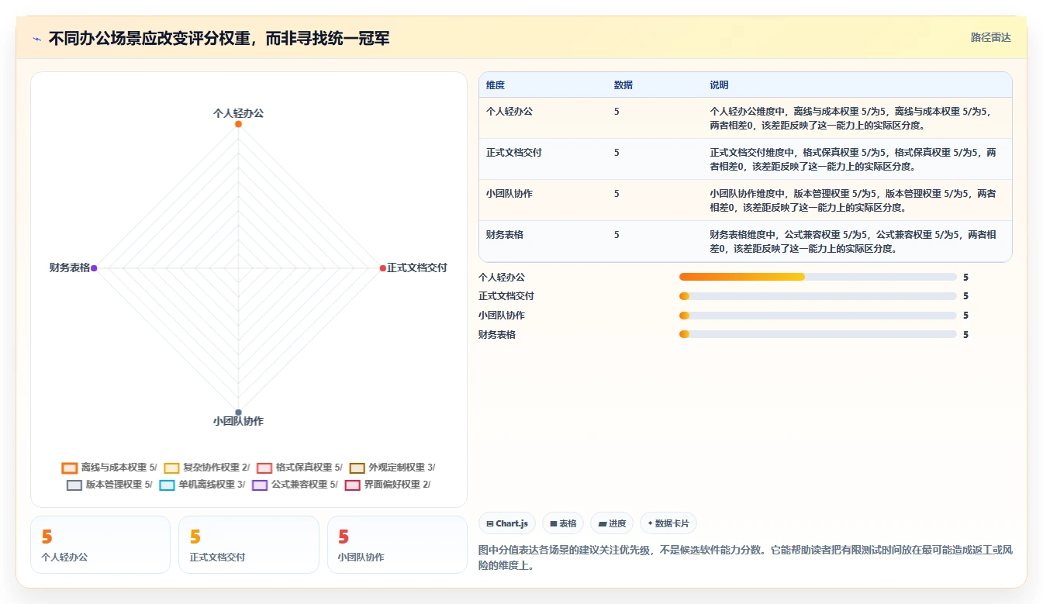Click the description mentioning 公式兼容权重 5/为5
The height and width of the screenshot is (604, 1043).
(x=853, y=241)
